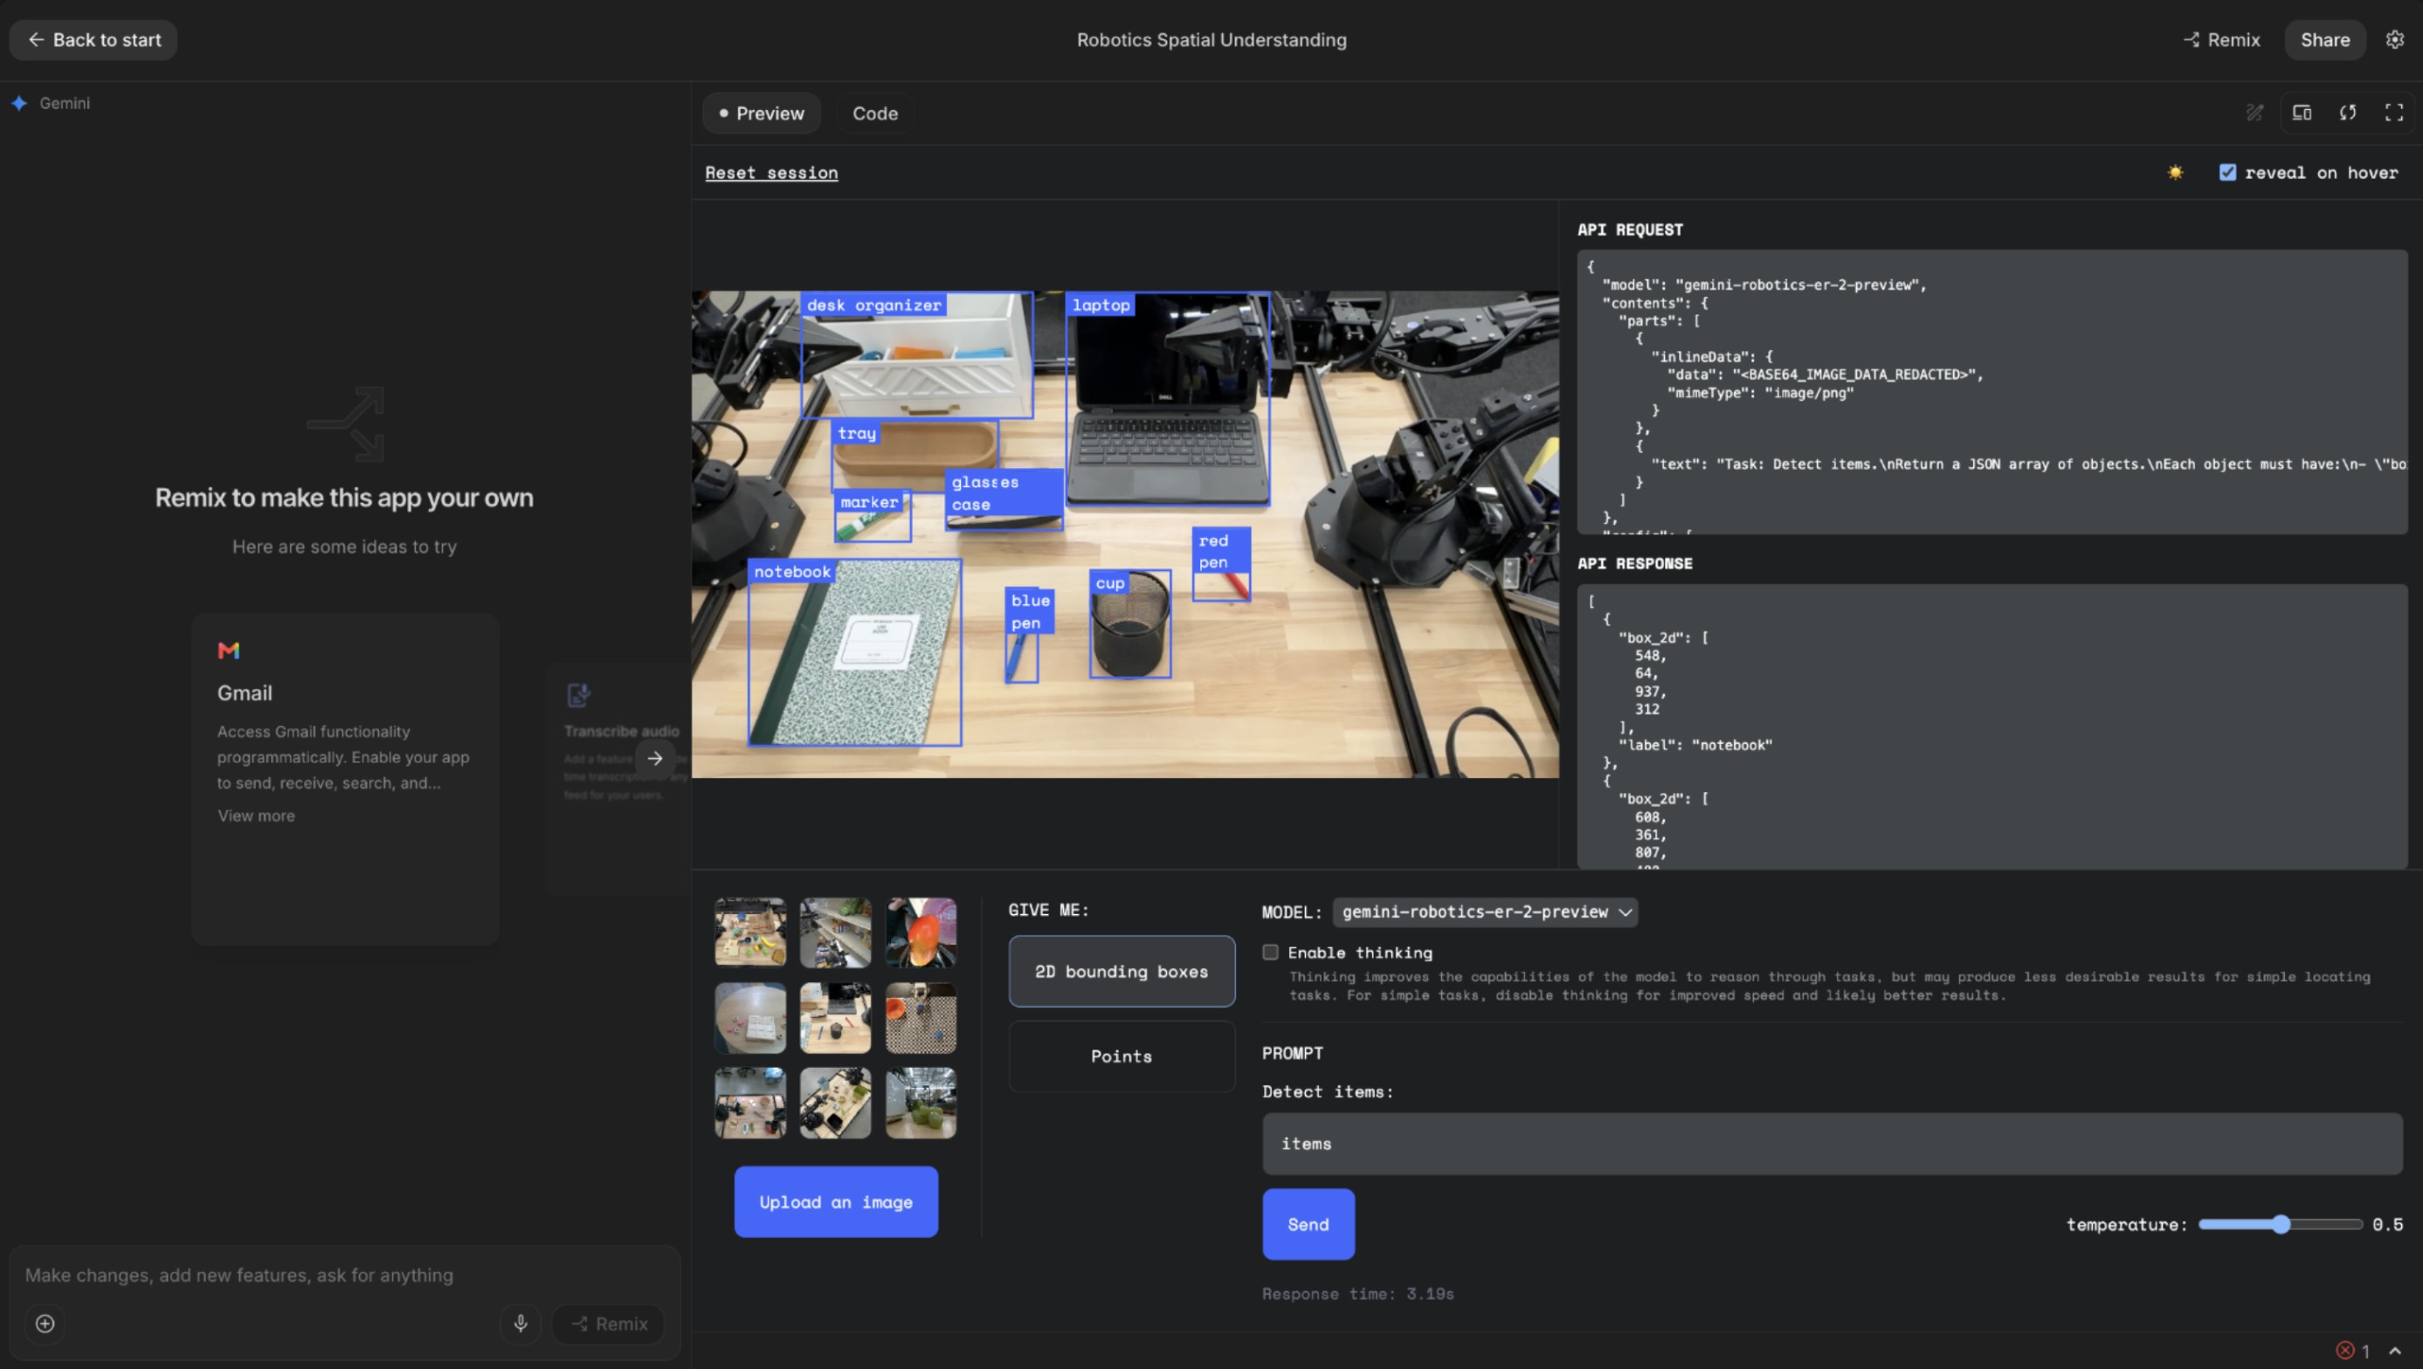Click the Share button
This screenshot has height=1369, width=2423.
[x=2324, y=39]
